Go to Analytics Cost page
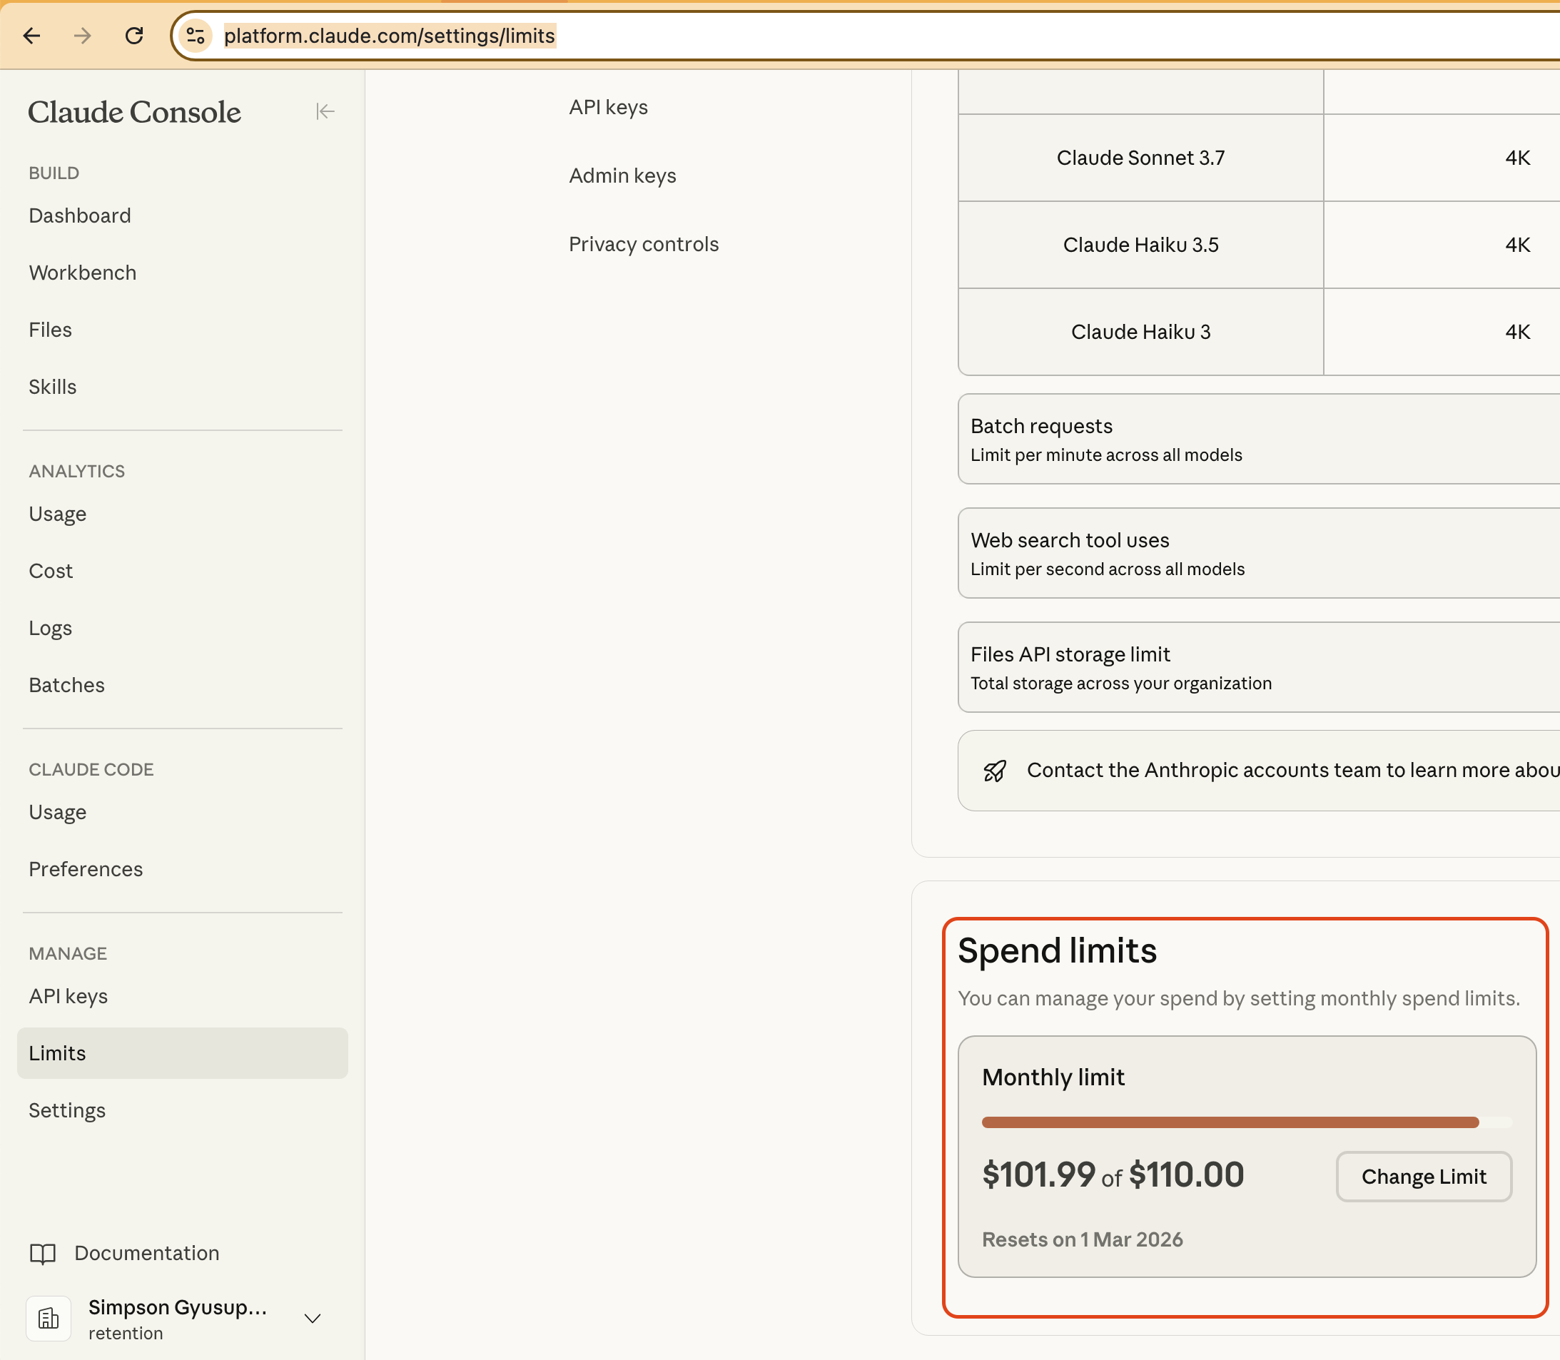The width and height of the screenshot is (1560, 1360). [x=51, y=571]
